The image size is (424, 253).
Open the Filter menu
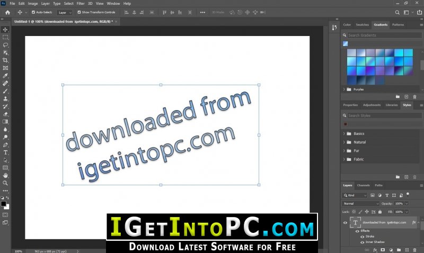pyautogui.click(x=81, y=4)
